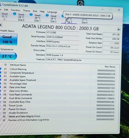Open the Edit menu
This screenshot has height=138, width=129.
pos(6,10)
